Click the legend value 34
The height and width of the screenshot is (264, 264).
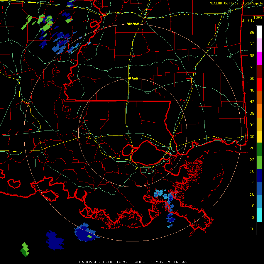coord(252,125)
